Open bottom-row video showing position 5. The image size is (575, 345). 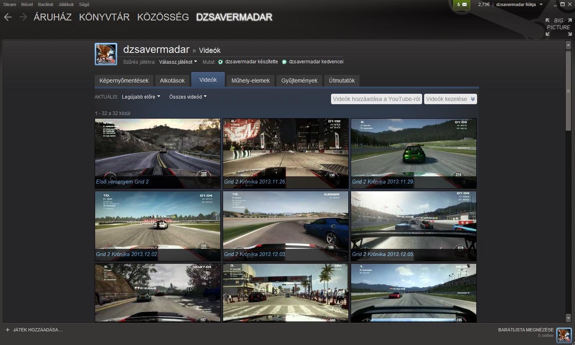tap(158, 293)
